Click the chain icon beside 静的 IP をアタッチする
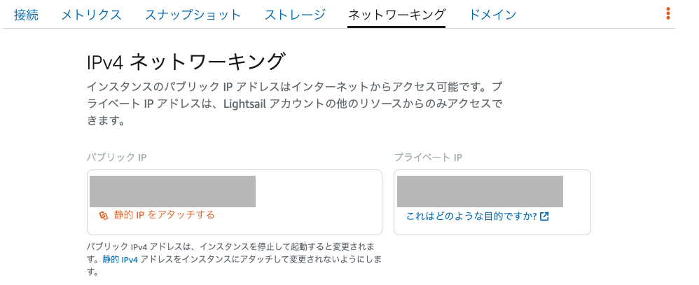The width and height of the screenshot is (699, 285). (x=104, y=215)
